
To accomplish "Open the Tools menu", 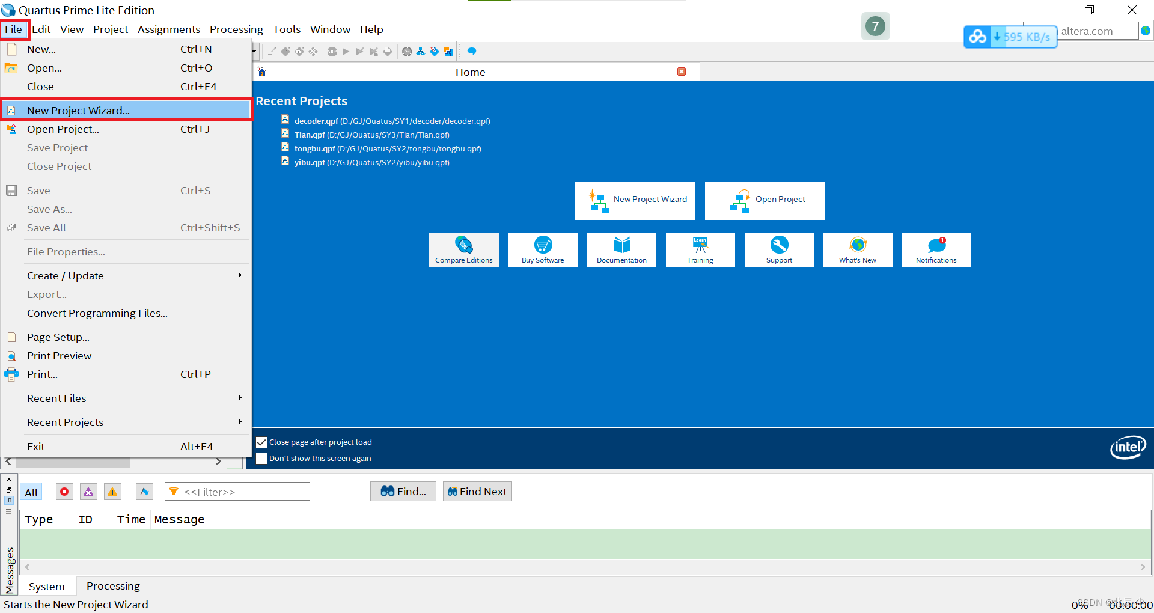I will coord(287,29).
